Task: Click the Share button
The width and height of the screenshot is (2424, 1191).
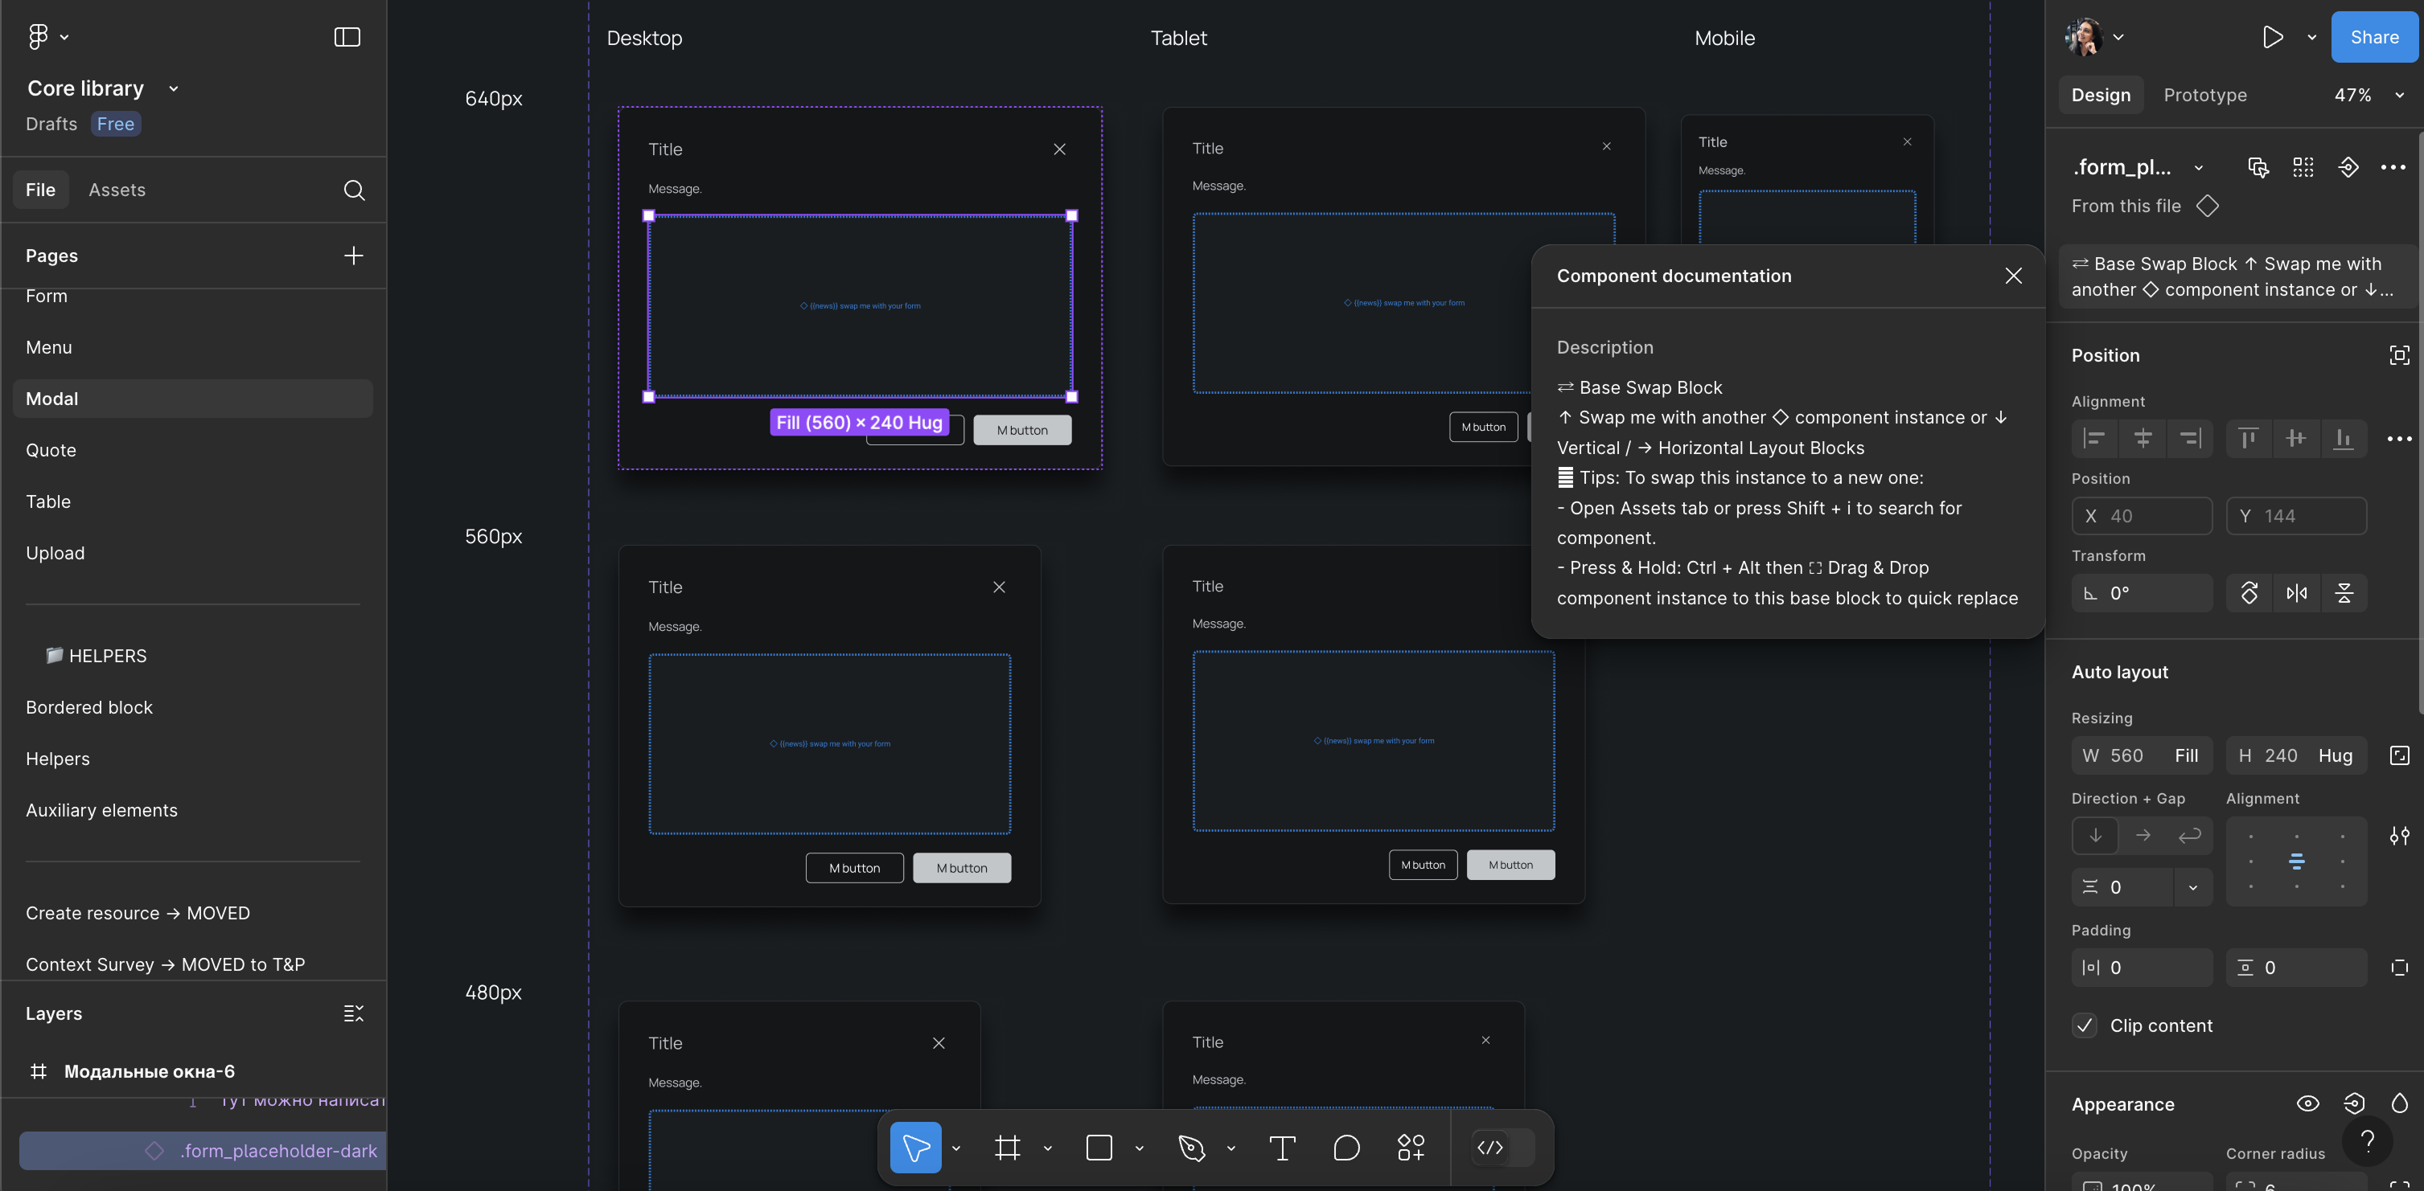Action: [x=2373, y=38]
